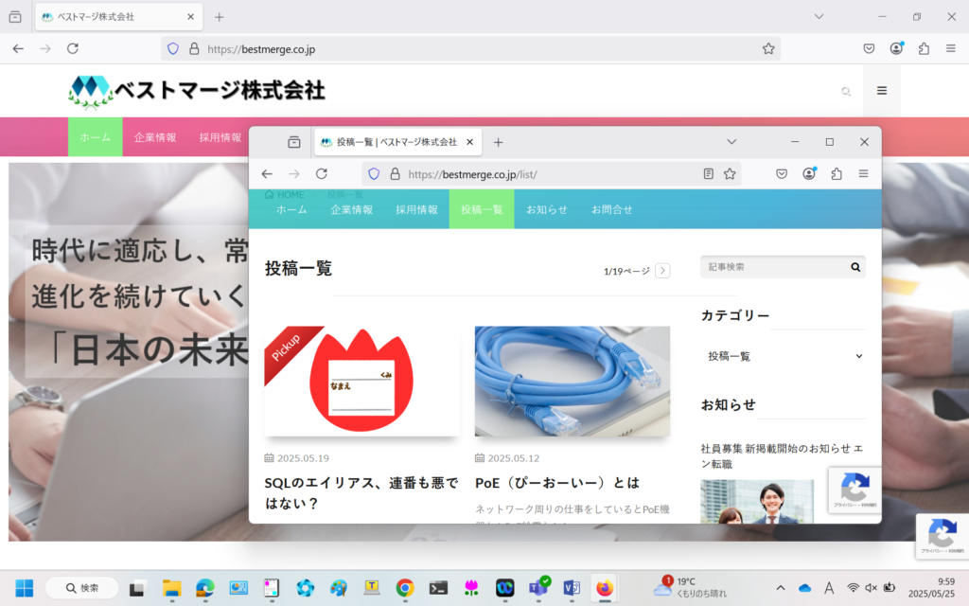Open 社員募集 新掲載開始のお知らせ link

[782, 456]
